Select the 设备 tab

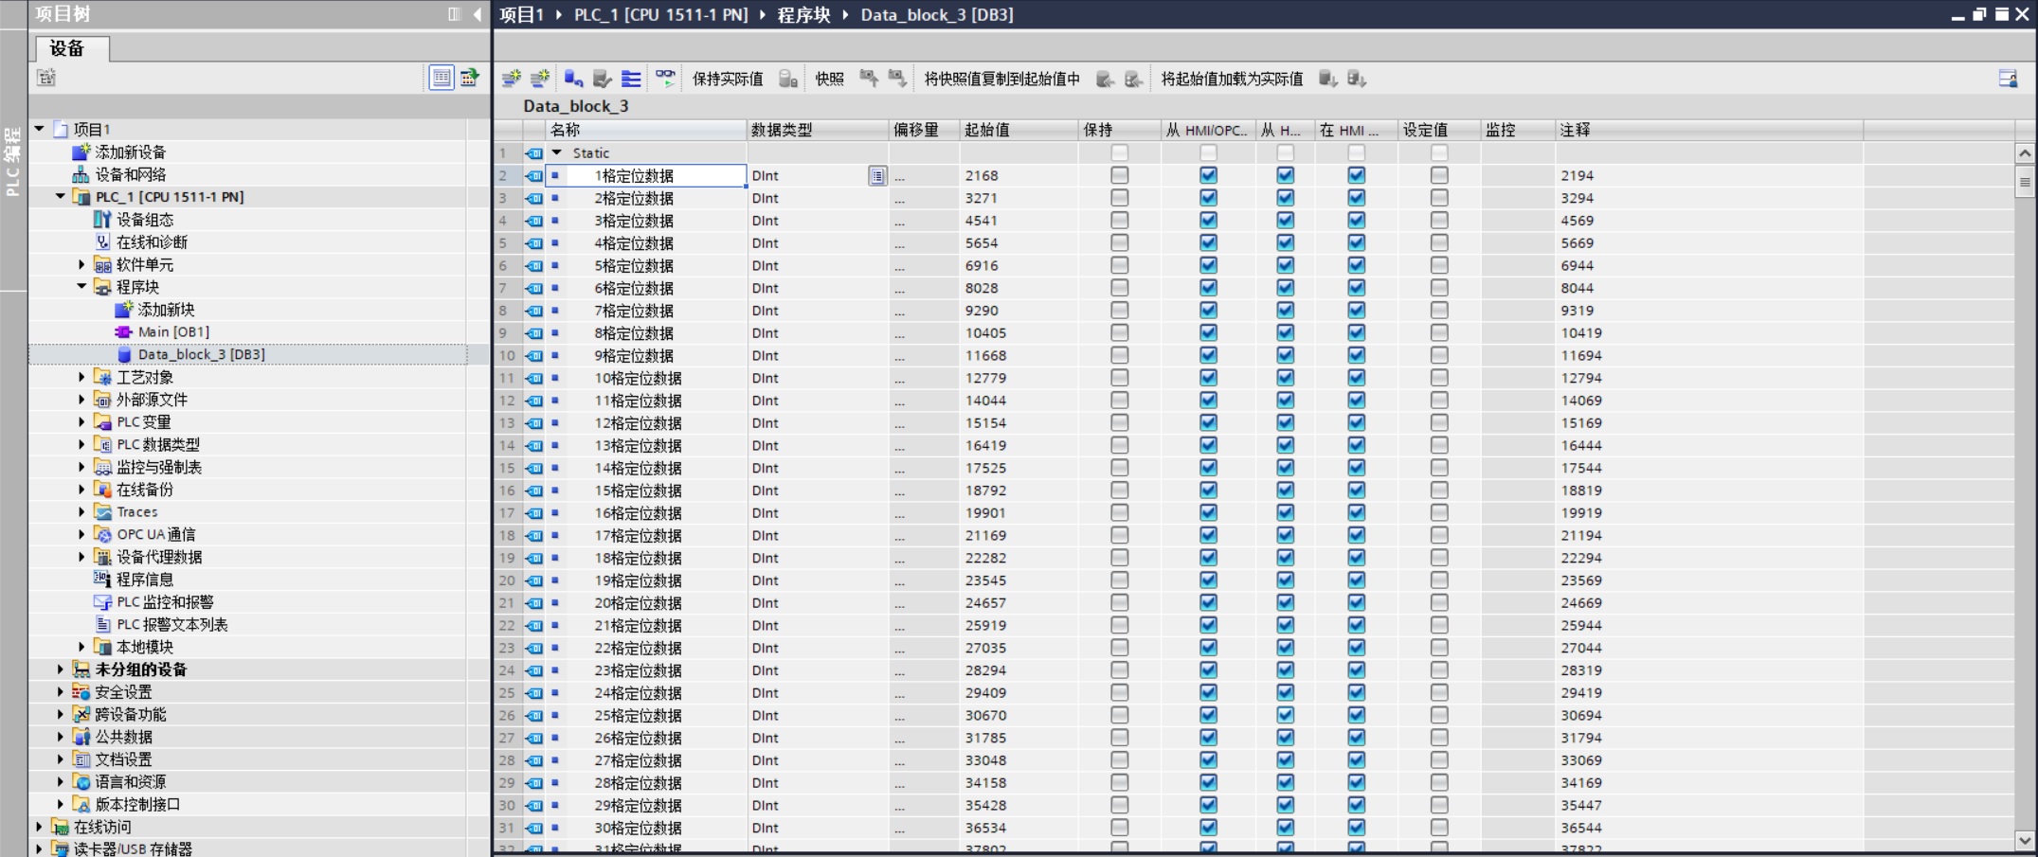click(67, 48)
